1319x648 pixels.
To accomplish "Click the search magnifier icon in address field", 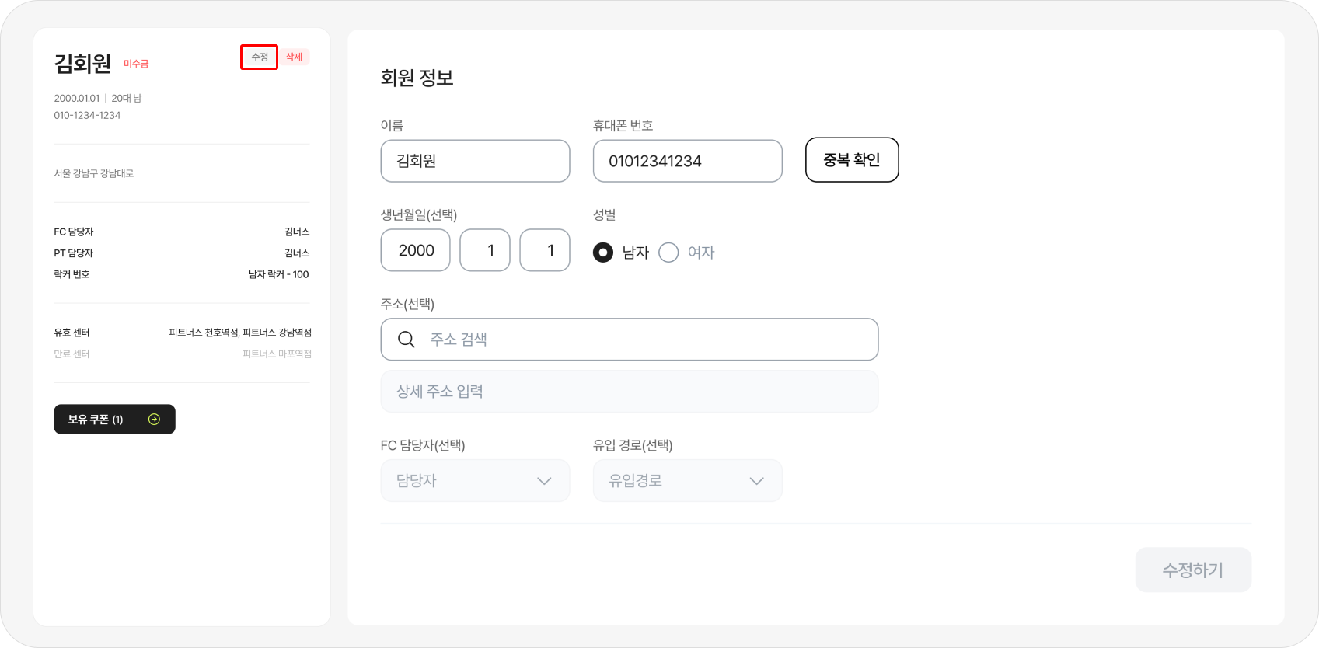I will (406, 340).
